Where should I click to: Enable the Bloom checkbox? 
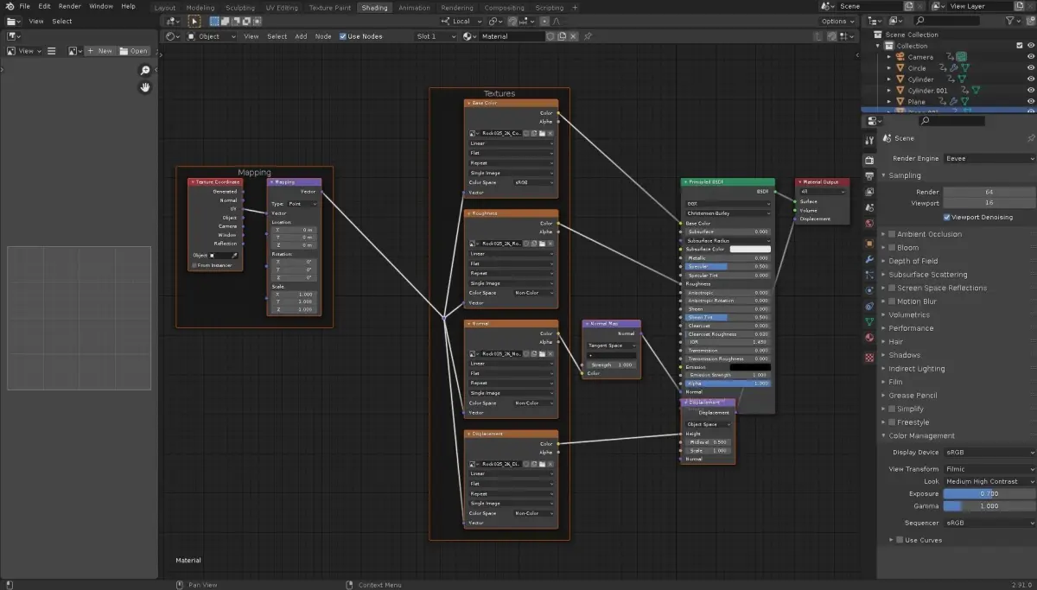click(x=892, y=247)
